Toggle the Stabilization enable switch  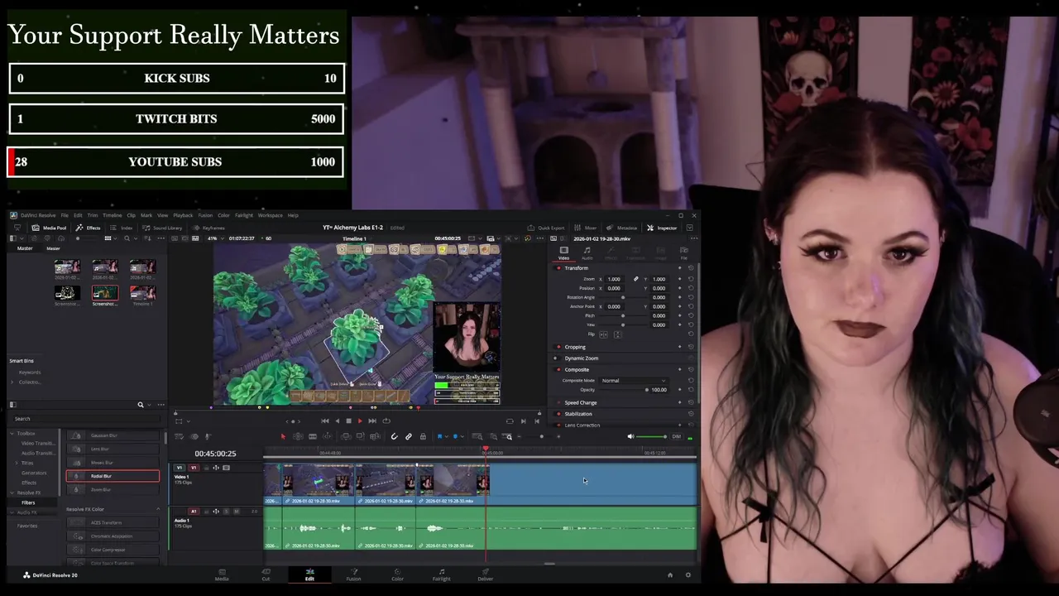pyautogui.click(x=558, y=414)
